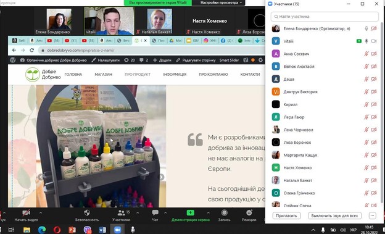Open the КОНТАКТИ menu item

point(250,75)
